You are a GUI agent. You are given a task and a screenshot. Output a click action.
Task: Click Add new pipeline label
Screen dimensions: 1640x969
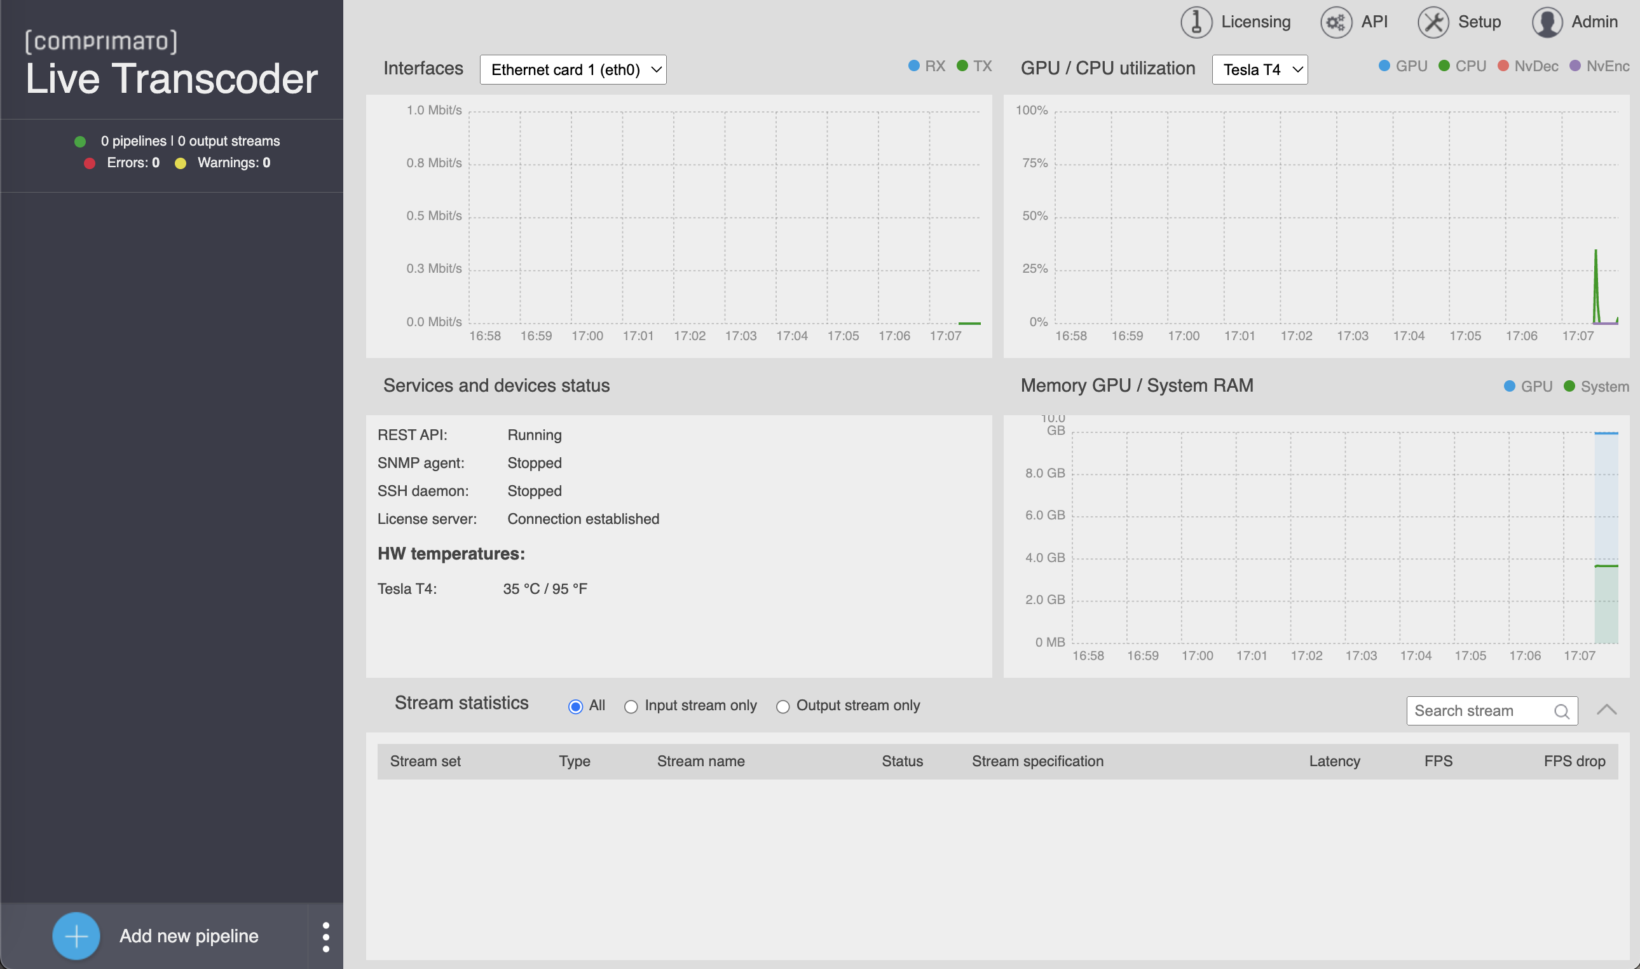point(189,936)
